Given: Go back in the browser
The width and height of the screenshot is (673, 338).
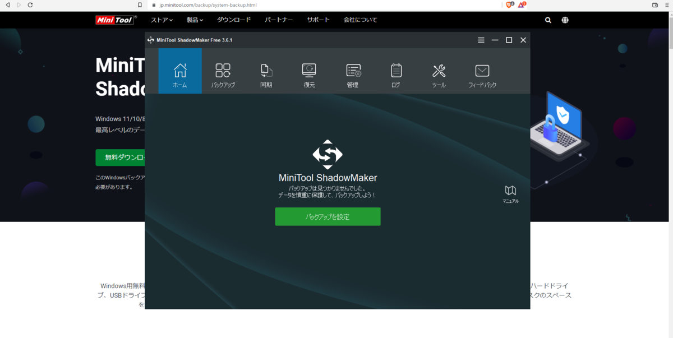Looking at the screenshot, I should (x=8, y=4).
